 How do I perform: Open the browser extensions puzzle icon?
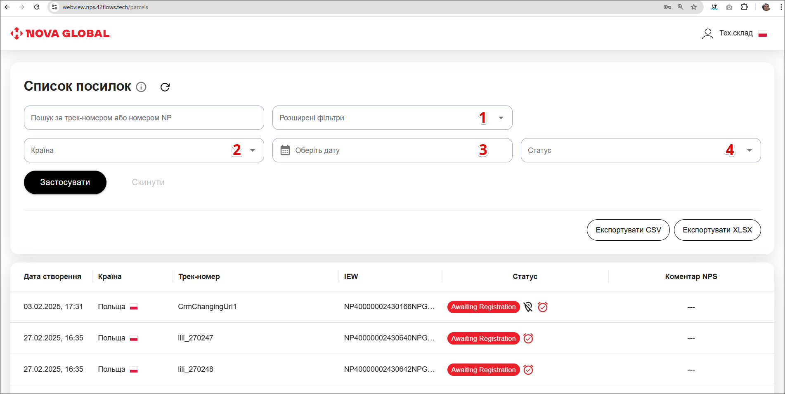point(744,7)
